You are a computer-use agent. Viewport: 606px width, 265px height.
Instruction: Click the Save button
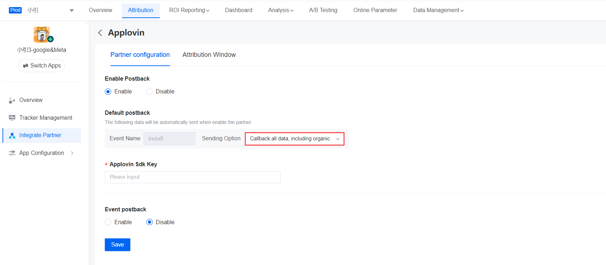coord(118,245)
